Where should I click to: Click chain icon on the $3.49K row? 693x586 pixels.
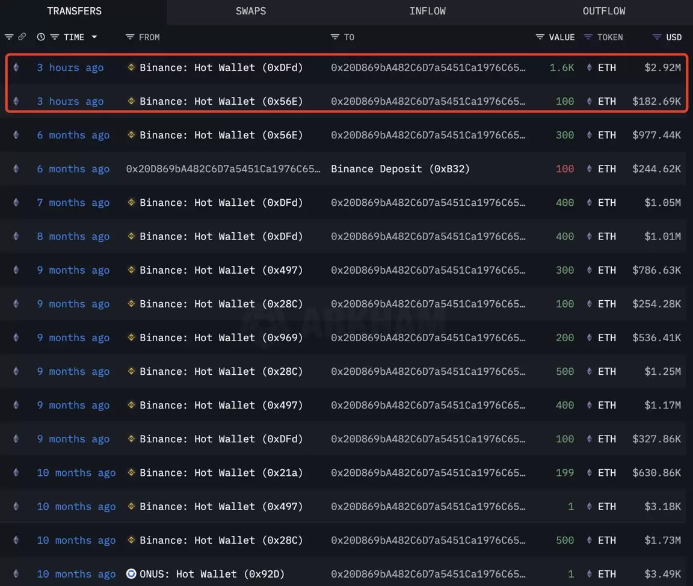click(16, 573)
